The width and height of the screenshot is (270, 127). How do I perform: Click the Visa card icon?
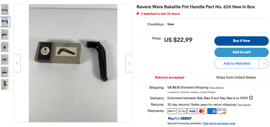pyautogui.click(x=192, y=111)
